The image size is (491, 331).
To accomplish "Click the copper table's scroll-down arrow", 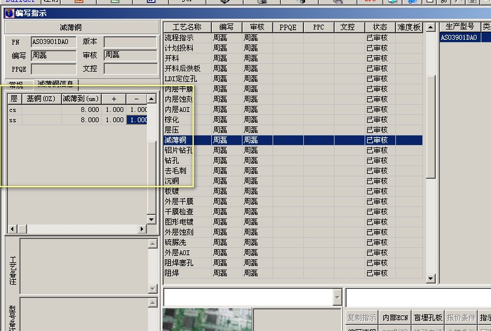I will click(x=151, y=219).
